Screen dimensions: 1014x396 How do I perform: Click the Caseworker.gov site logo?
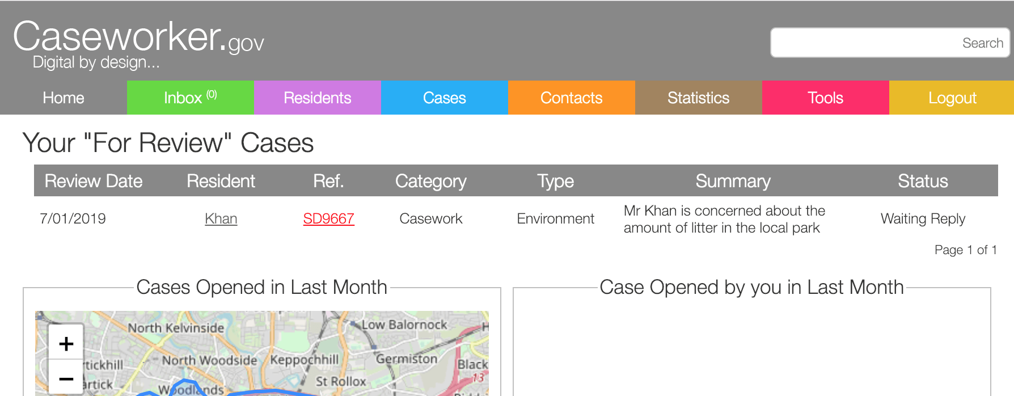(138, 38)
